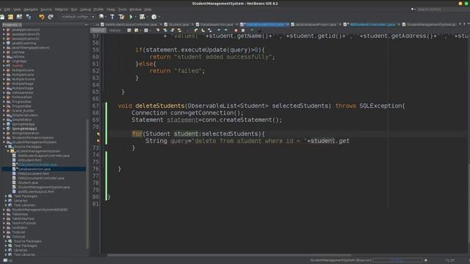The width and height of the screenshot is (470, 264).
Task: Click the Debug Project toolbar icon
Action: pos(142,17)
